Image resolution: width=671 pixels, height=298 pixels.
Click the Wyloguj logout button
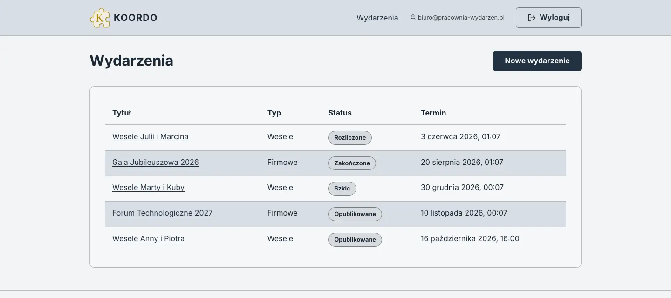[x=548, y=18]
